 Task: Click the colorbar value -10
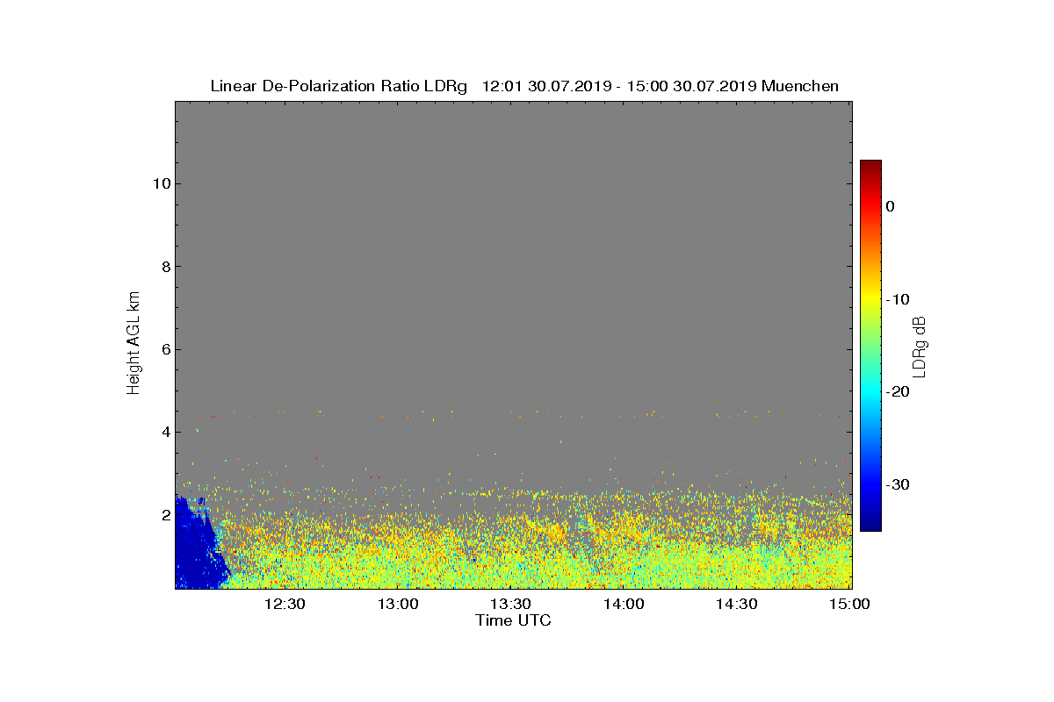pyautogui.click(x=897, y=299)
